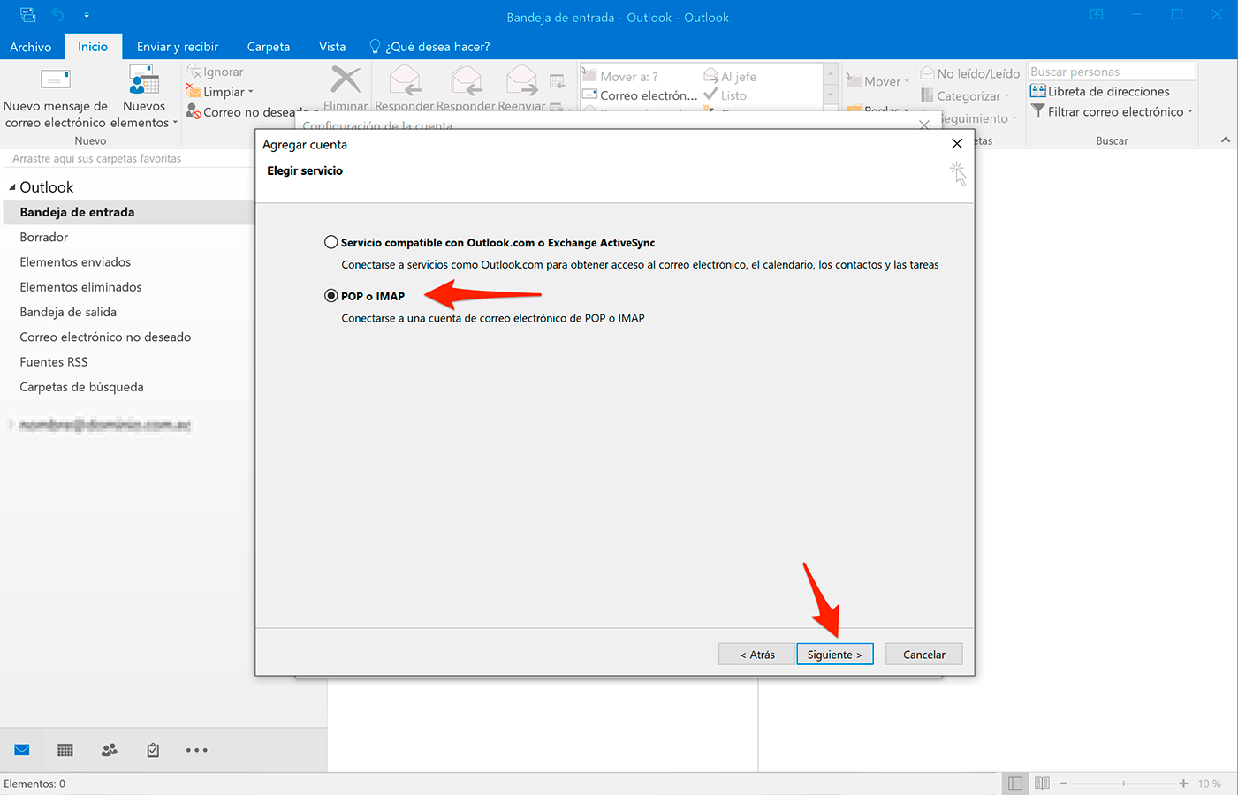This screenshot has height=795, width=1238.
Task: Open Mail view from the navigation bar
Action: 21,749
